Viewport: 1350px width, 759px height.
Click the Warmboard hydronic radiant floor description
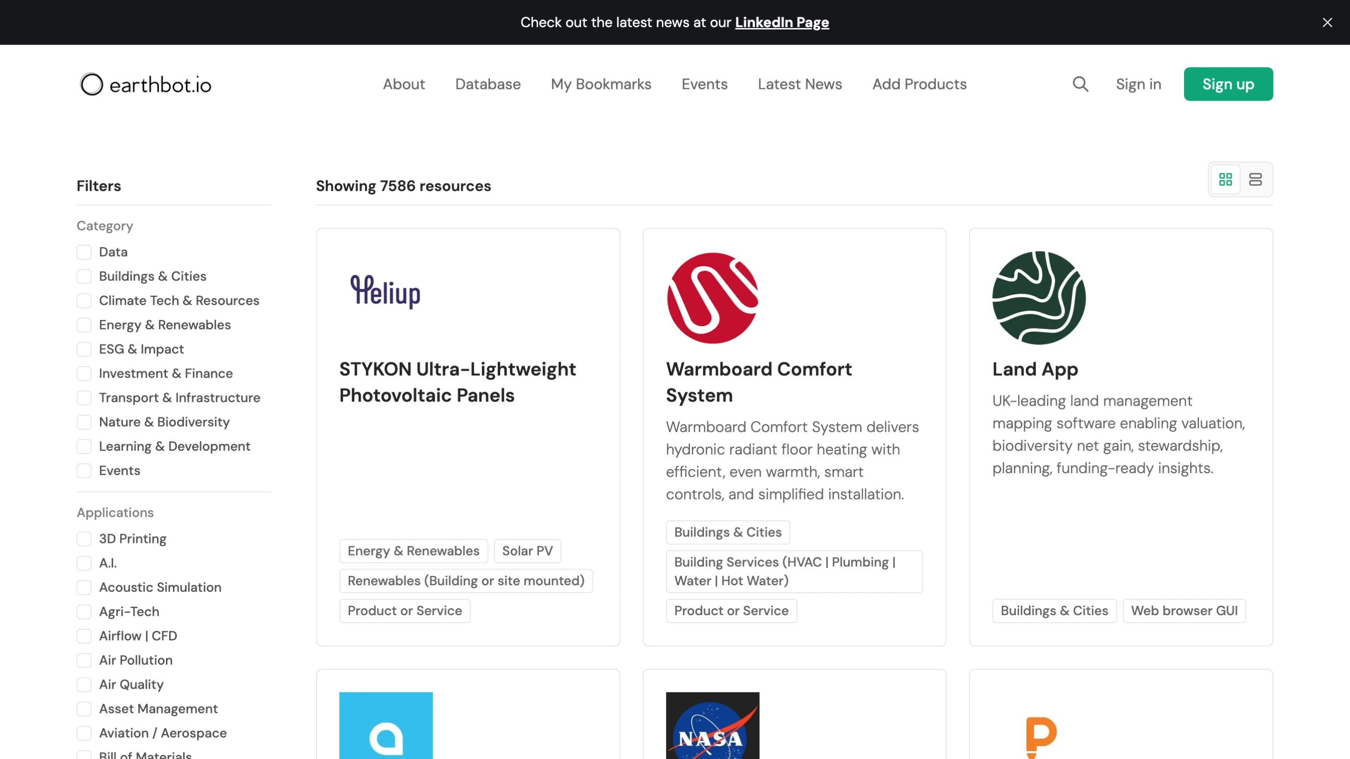pos(792,461)
